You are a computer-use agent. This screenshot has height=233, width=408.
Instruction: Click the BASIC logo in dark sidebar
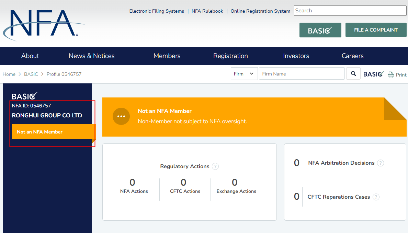pos(24,96)
